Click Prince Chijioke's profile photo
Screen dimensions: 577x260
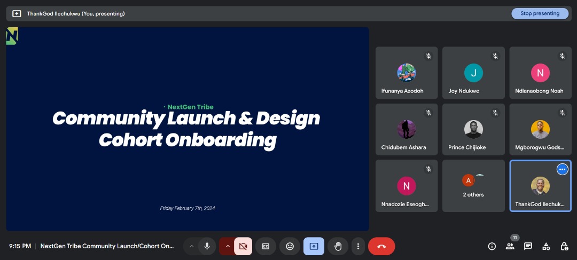pos(473,129)
